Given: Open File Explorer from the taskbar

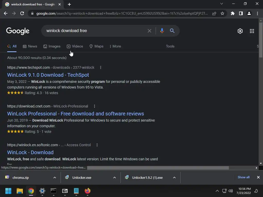Looking at the screenshot, I should pyautogui.click(x=20, y=191).
